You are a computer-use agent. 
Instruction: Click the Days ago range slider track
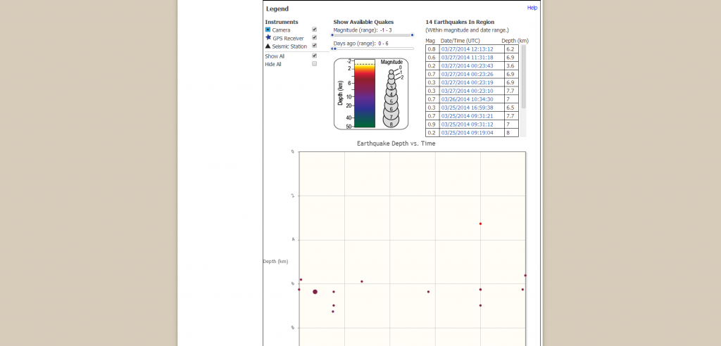[x=373, y=49]
